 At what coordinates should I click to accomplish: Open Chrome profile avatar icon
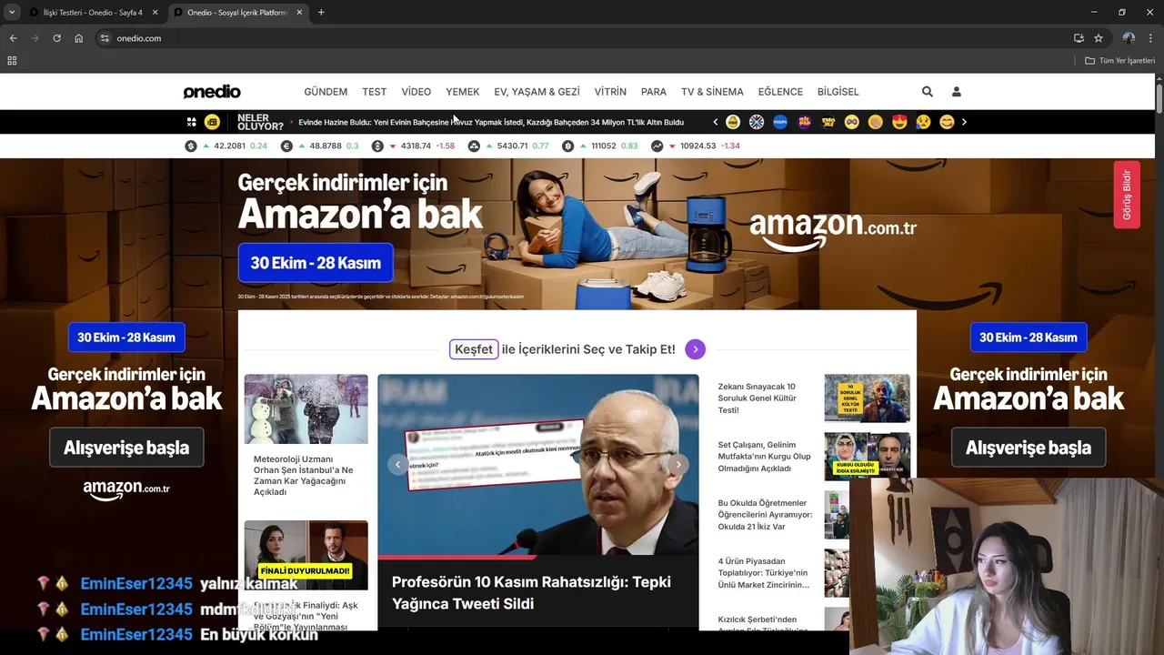(x=1129, y=38)
